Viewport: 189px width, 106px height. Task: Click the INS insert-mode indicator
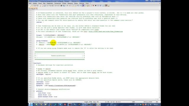click(x=157, y=102)
